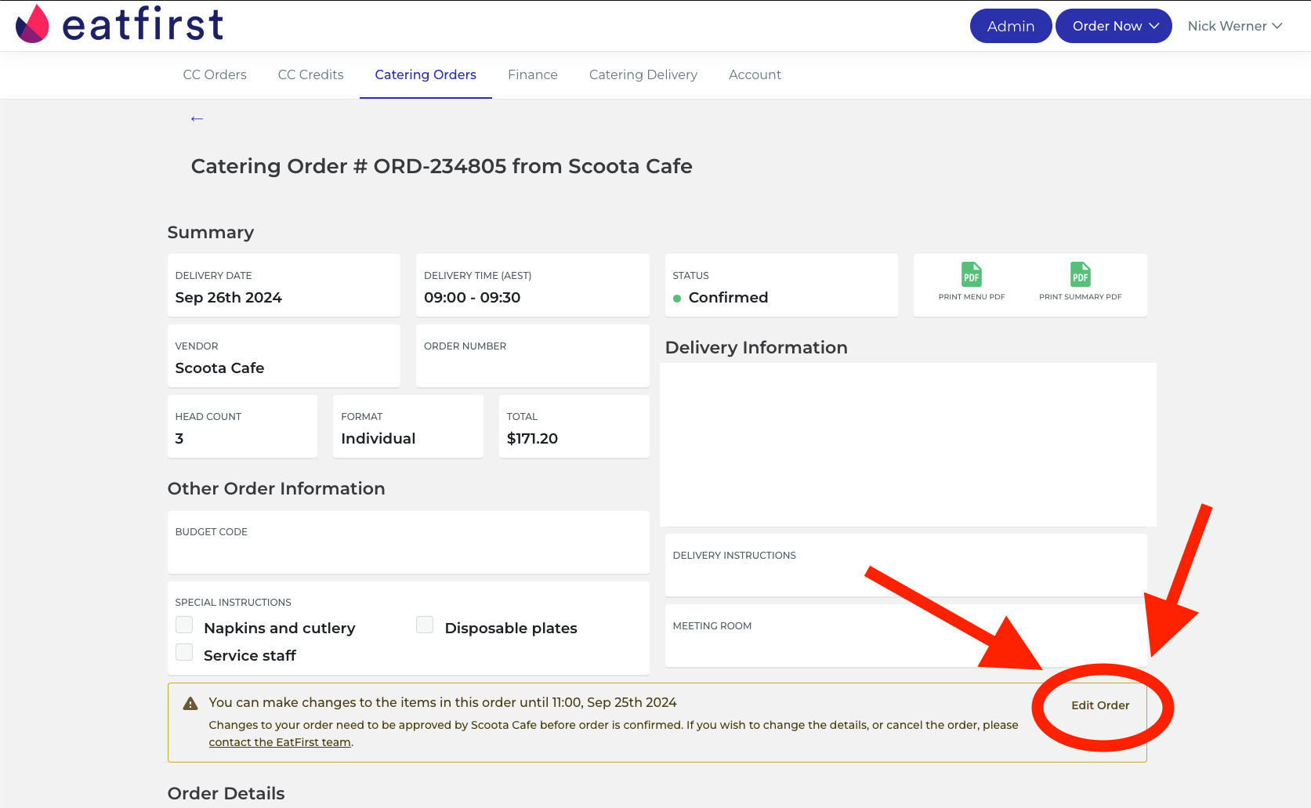1311x808 pixels.
Task: Click the eatfirst wordmark text
Action: pyautogui.click(x=143, y=24)
